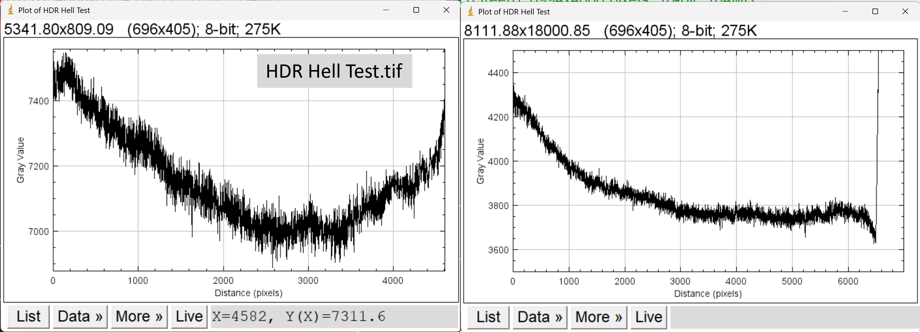Minimize the left Plot of HDR Hell Test window
This screenshot has height=332, width=920.
point(386,10)
